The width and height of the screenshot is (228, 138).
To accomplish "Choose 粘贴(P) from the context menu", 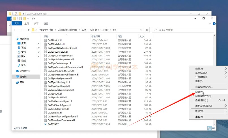I will pyautogui.click(x=199, y=92).
